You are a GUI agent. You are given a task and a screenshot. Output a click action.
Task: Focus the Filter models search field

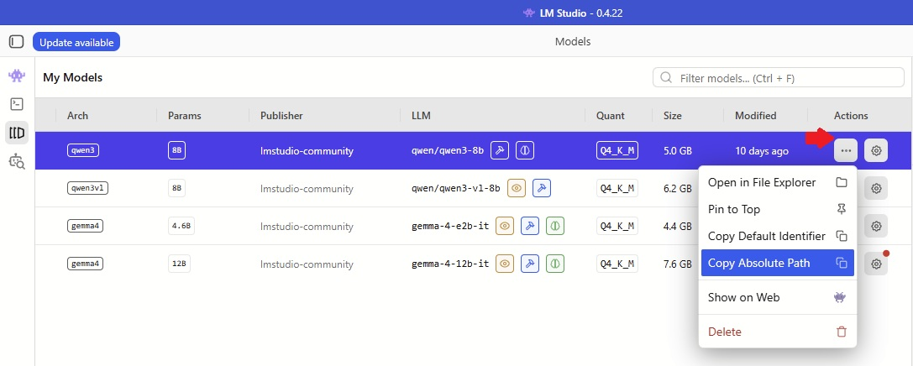click(779, 78)
